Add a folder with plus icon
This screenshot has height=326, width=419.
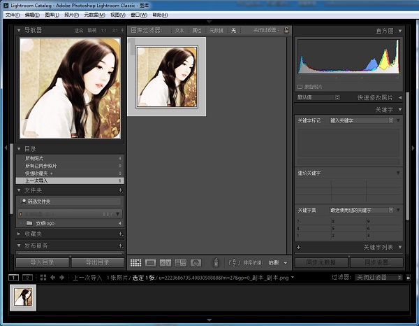[120, 190]
